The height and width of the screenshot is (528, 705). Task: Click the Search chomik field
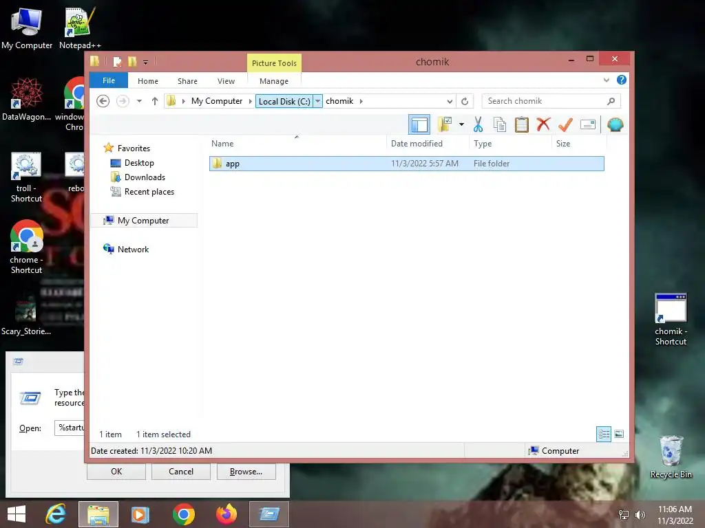pos(544,101)
